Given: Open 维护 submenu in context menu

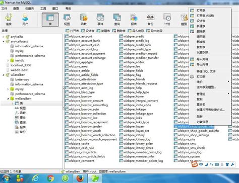Looking at the screenshot, I should tap(210, 82).
